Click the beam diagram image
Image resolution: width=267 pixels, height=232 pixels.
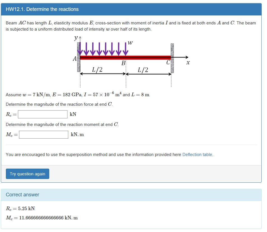pos(131,61)
